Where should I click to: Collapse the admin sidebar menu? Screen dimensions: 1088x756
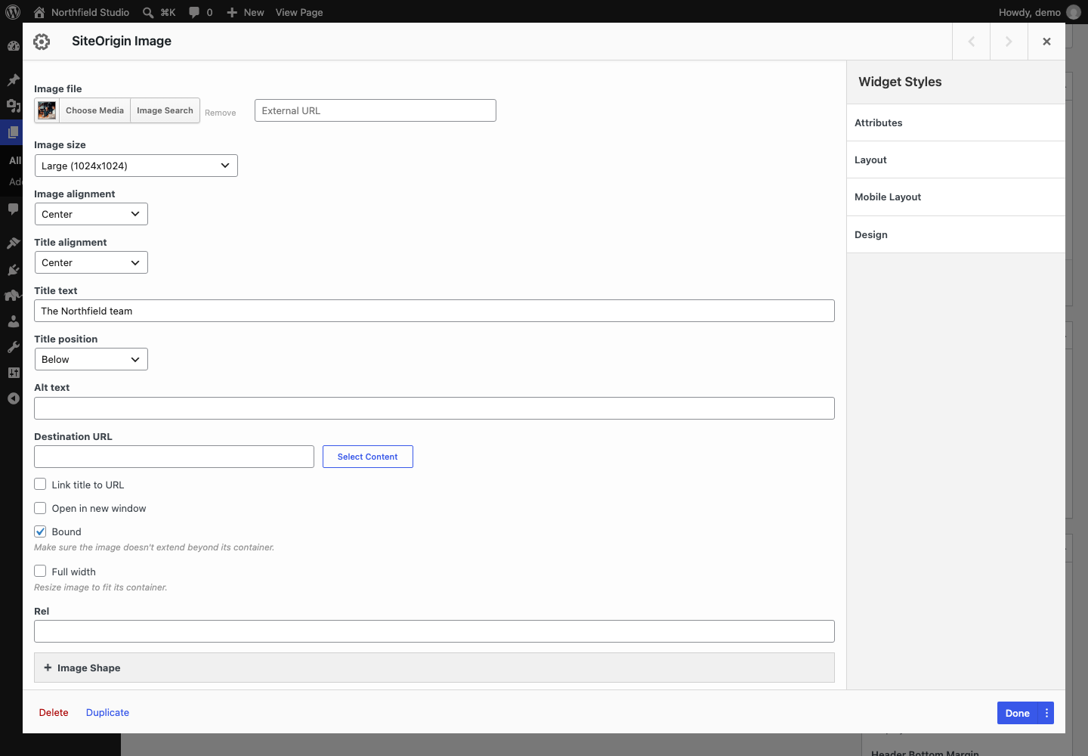(x=13, y=398)
